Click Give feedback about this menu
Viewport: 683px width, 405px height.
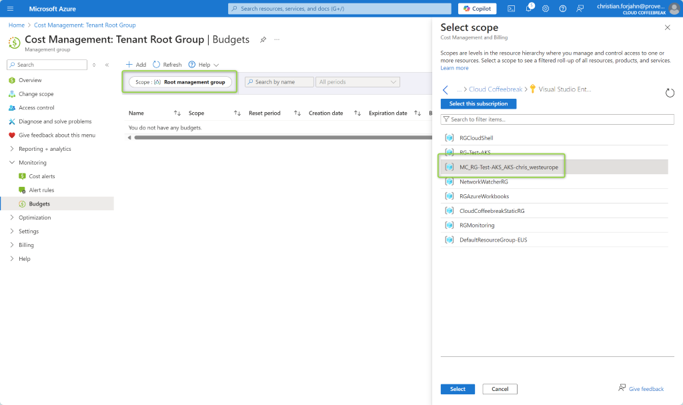pyautogui.click(x=57, y=135)
